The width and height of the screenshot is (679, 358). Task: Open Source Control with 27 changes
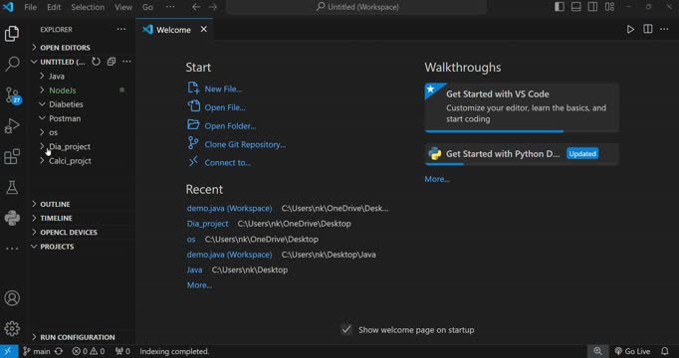(12, 94)
